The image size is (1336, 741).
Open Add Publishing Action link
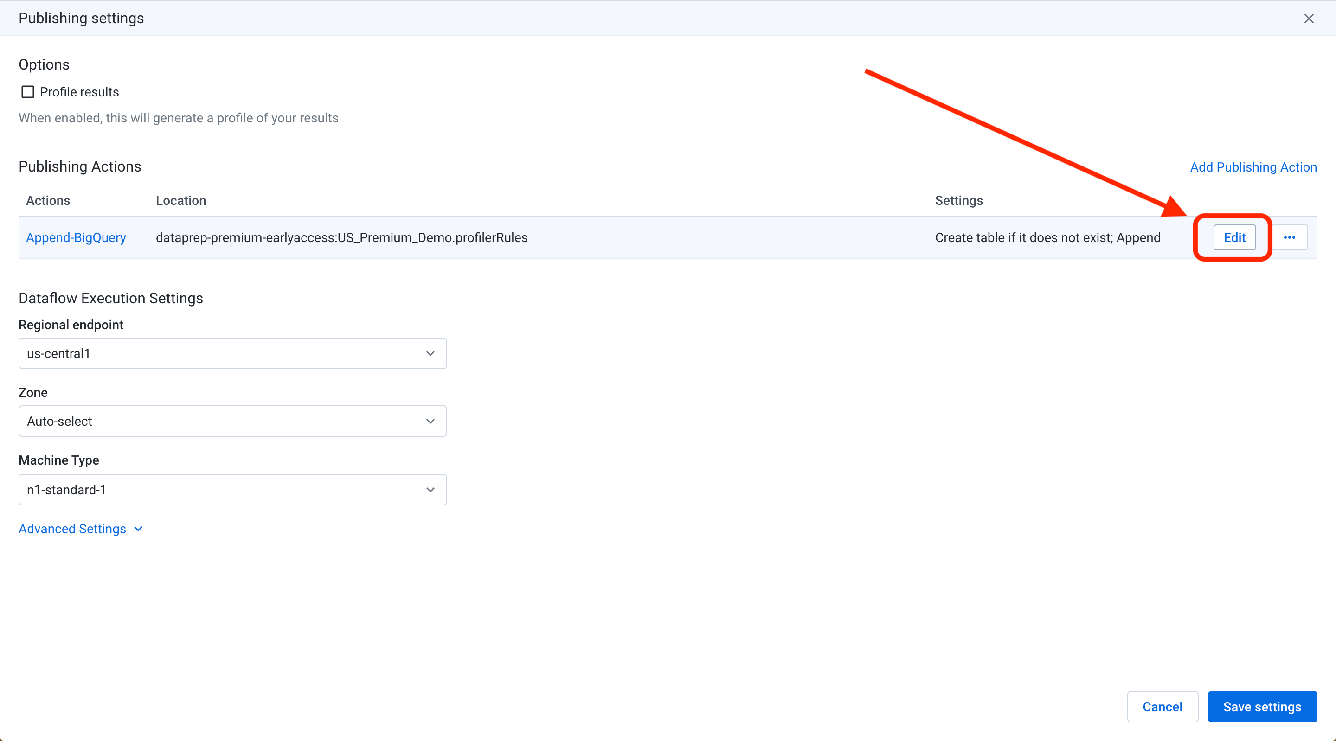[x=1253, y=167]
